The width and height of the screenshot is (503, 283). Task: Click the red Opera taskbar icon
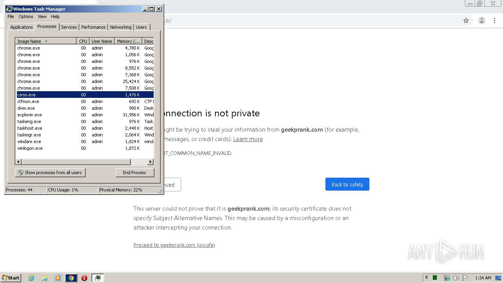(84, 278)
